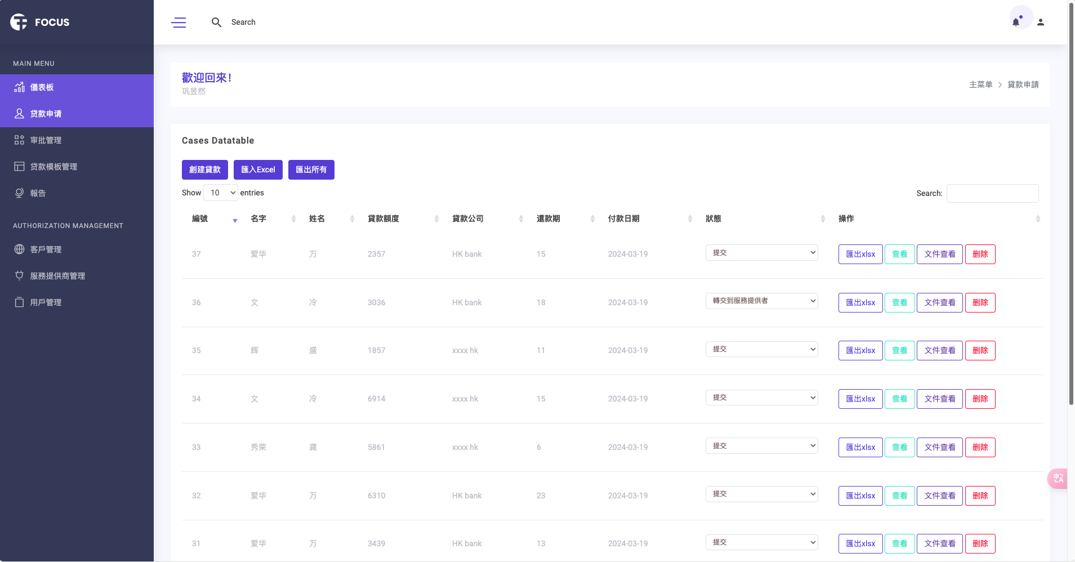The width and height of the screenshot is (1075, 562).
Task: Open 文件查看 for case 37
Action: pos(940,254)
